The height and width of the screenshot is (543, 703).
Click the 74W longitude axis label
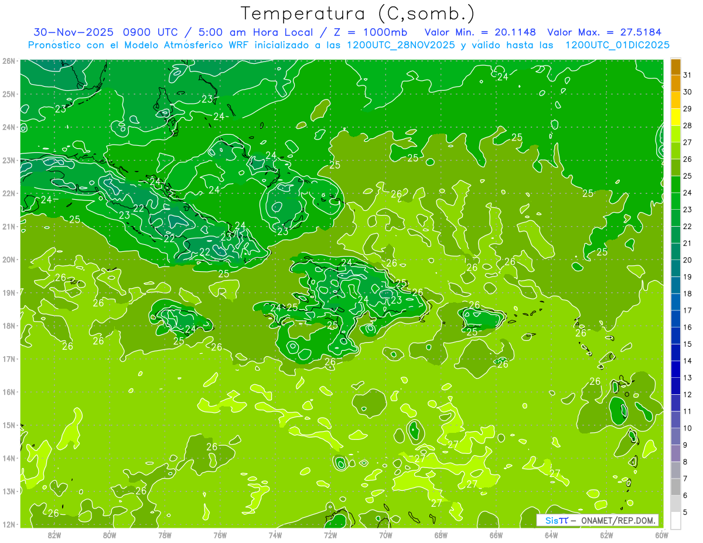point(275,535)
